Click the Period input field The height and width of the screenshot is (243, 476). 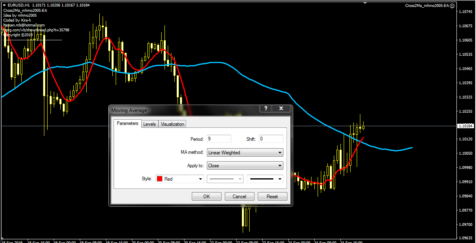[x=219, y=139]
